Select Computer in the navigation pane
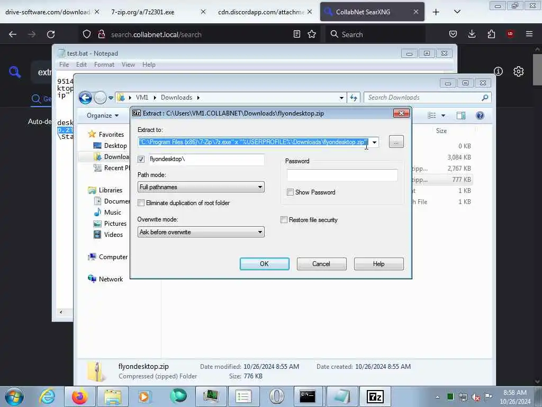 (108, 257)
